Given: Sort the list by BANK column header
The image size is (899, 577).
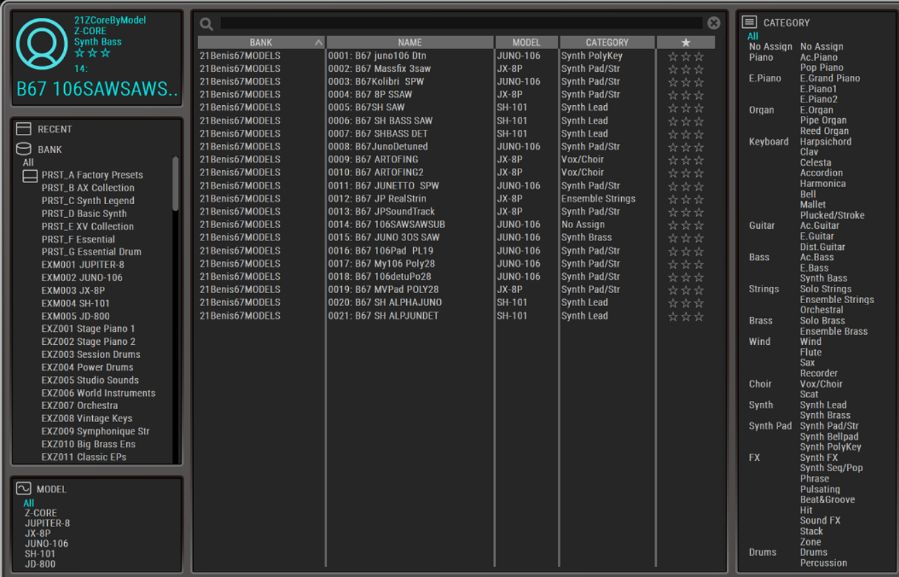Looking at the screenshot, I should coord(261,42).
